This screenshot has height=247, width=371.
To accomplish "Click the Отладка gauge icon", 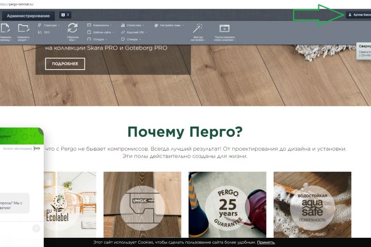I will pos(89,39).
